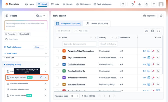Expand CRM agent records filter arrow
Image resolution: width=168 pixels, height=102 pixels.
(x=46, y=77)
